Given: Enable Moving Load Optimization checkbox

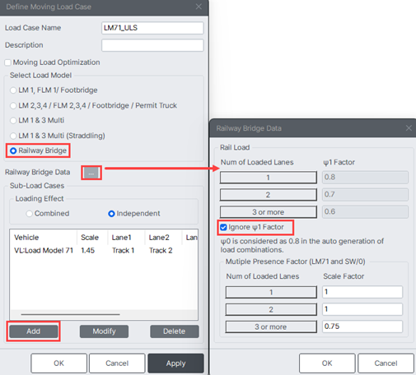Looking at the screenshot, I should point(7,62).
